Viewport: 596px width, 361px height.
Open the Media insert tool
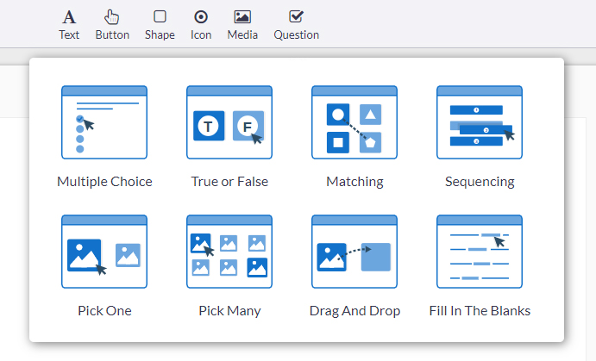pos(242,25)
